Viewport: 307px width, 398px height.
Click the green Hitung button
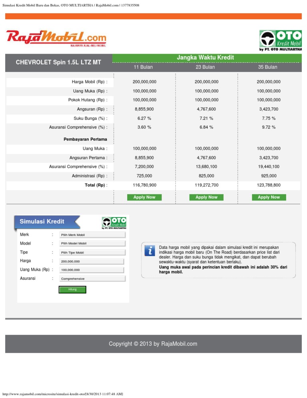pos(72,289)
